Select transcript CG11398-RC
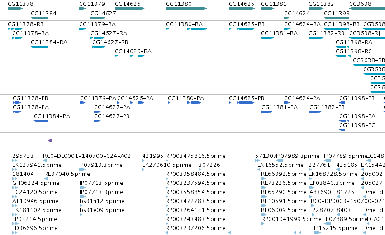The width and height of the screenshot is (385, 235). click(354, 51)
